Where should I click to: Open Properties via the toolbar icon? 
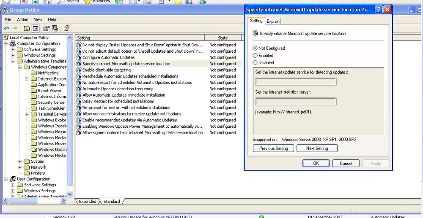[47, 28]
